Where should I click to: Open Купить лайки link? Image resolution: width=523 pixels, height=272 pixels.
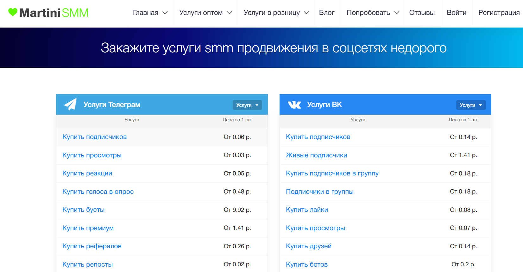[x=307, y=210]
